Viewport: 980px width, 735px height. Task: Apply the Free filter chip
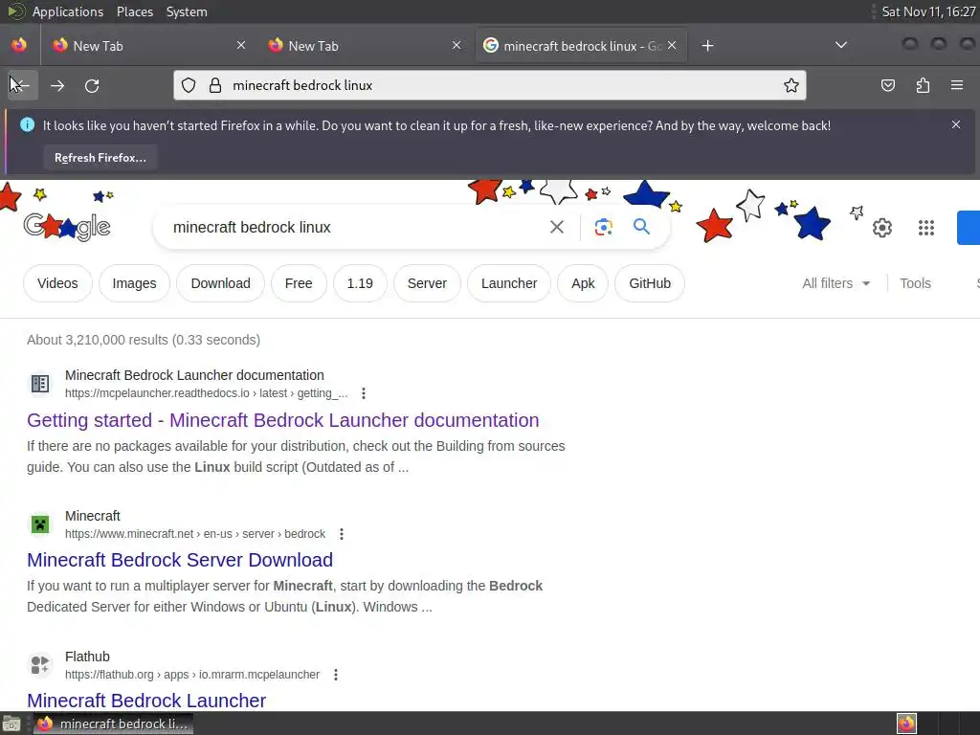click(299, 283)
